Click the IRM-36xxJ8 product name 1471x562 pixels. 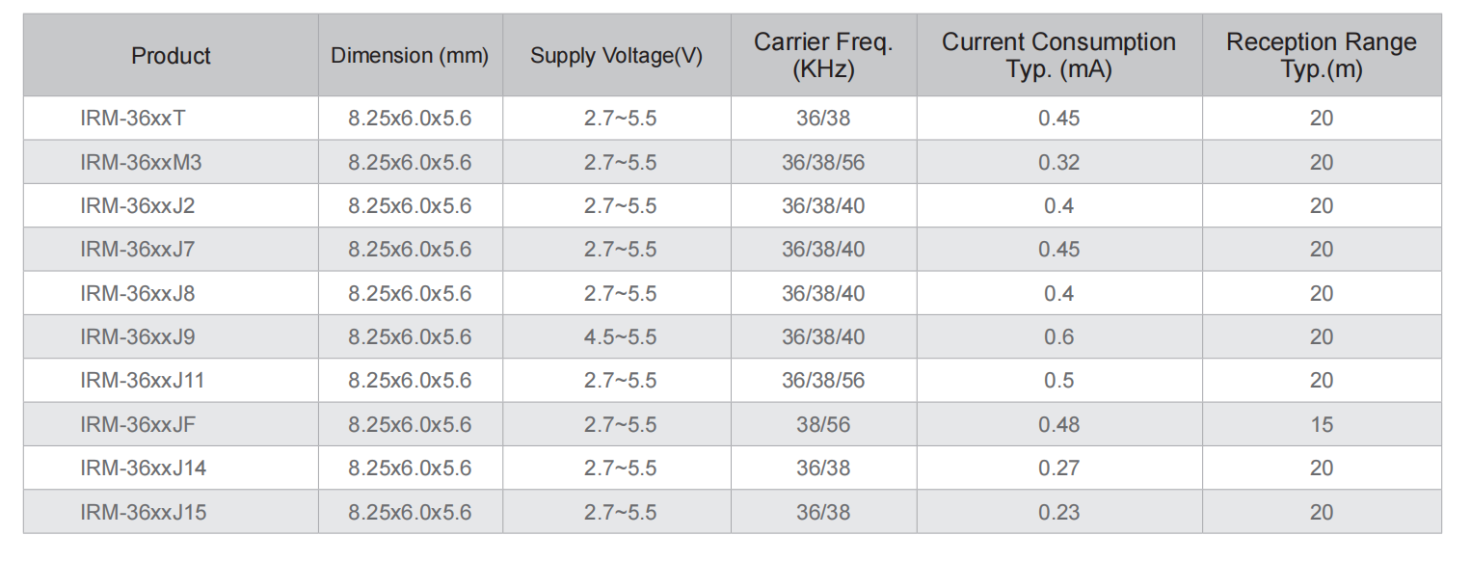pyautogui.click(x=138, y=293)
